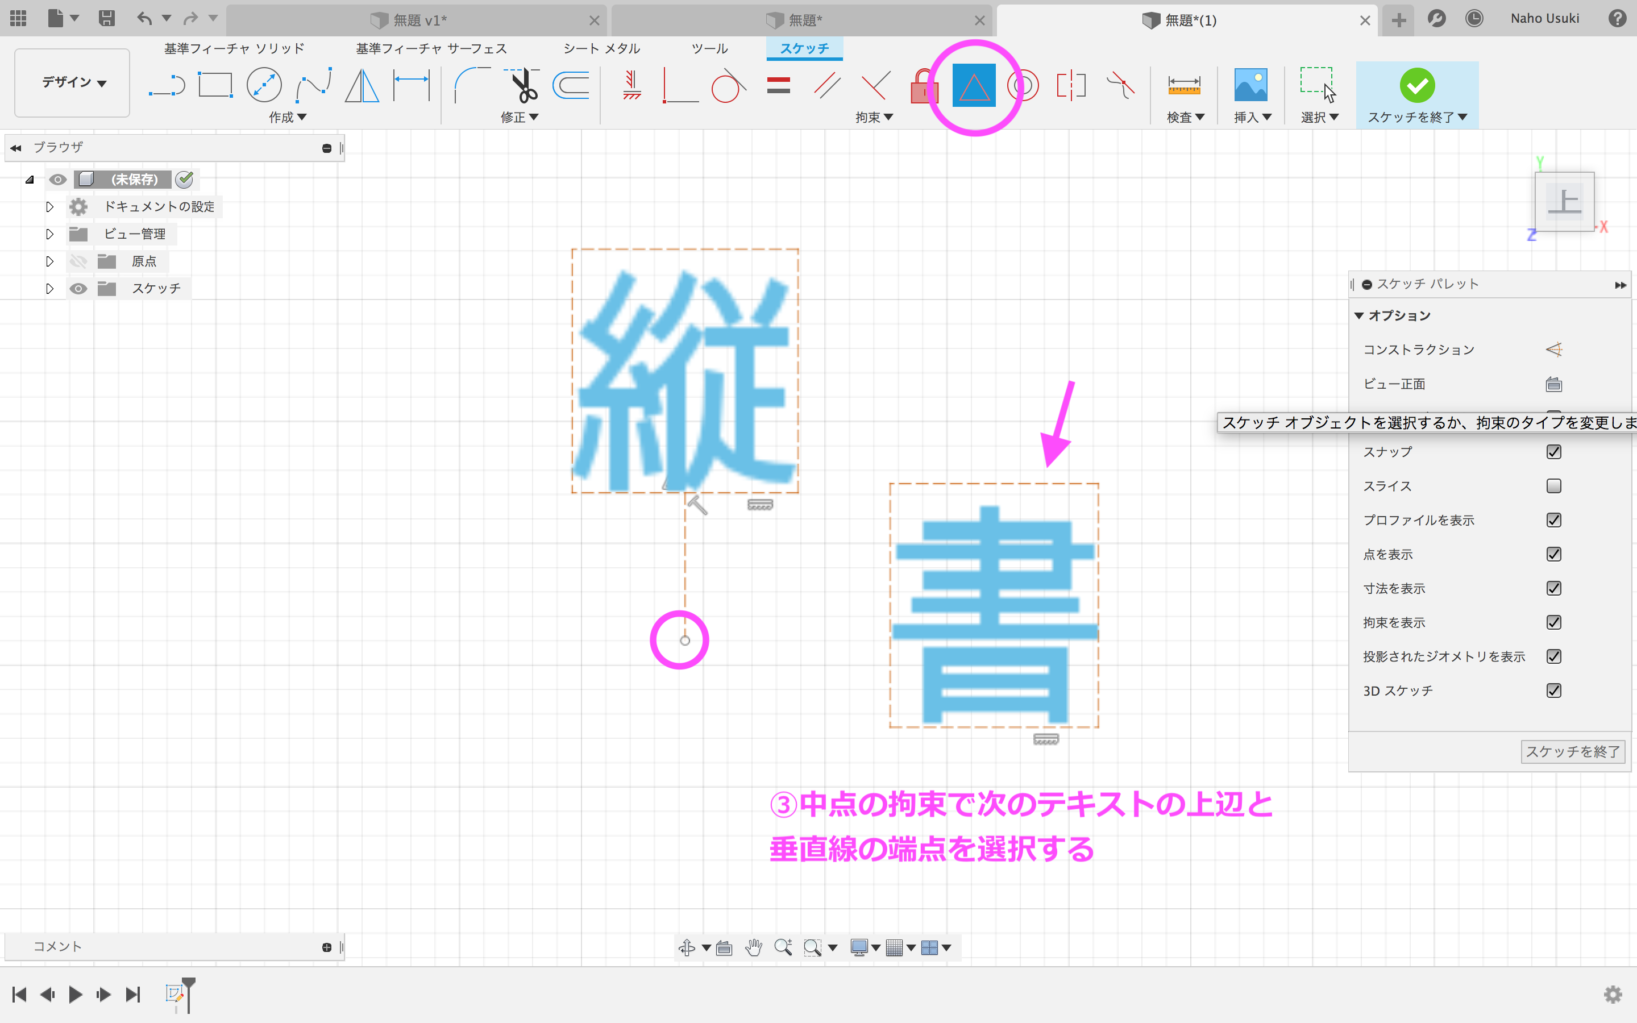The height and width of the screenshot is (1023, 1637).
Task: Click the コンストラクション option icon
Action: point(1554,350)
